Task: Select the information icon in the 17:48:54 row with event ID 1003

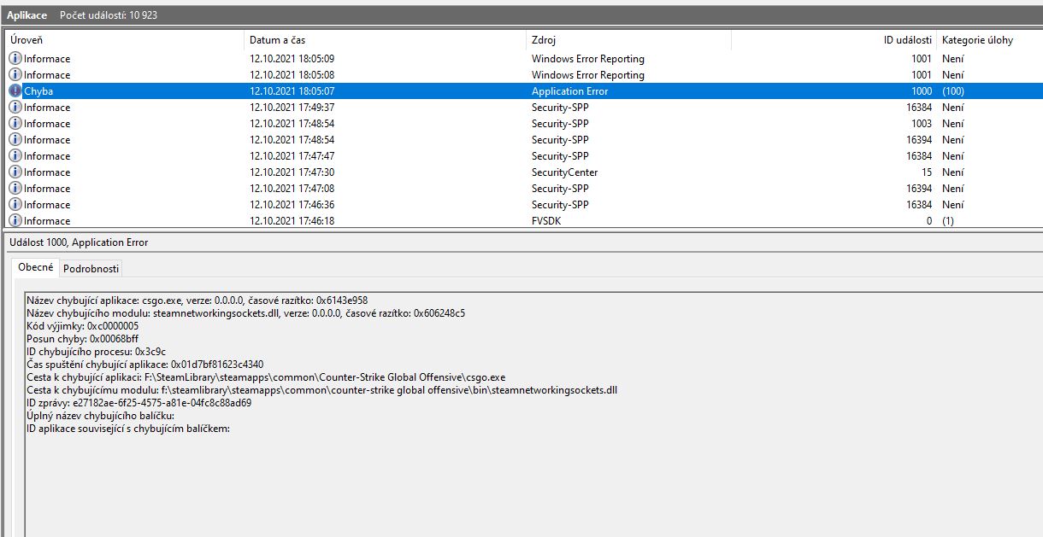Action: tap(15, 124)
